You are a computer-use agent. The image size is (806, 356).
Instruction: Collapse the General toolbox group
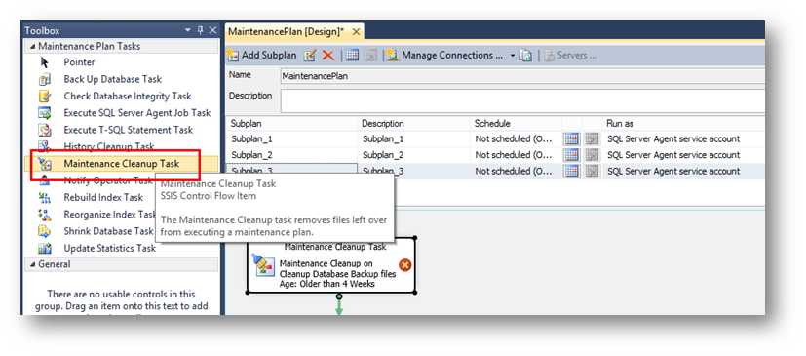(33, 264)
